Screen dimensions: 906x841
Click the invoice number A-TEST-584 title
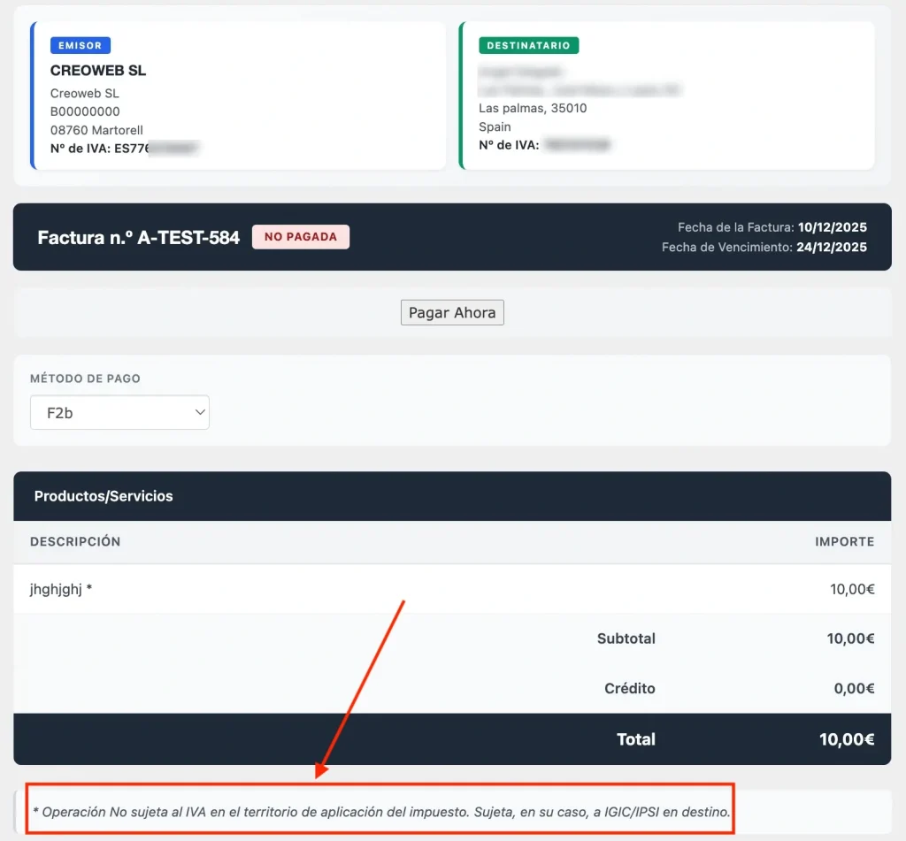139,237
